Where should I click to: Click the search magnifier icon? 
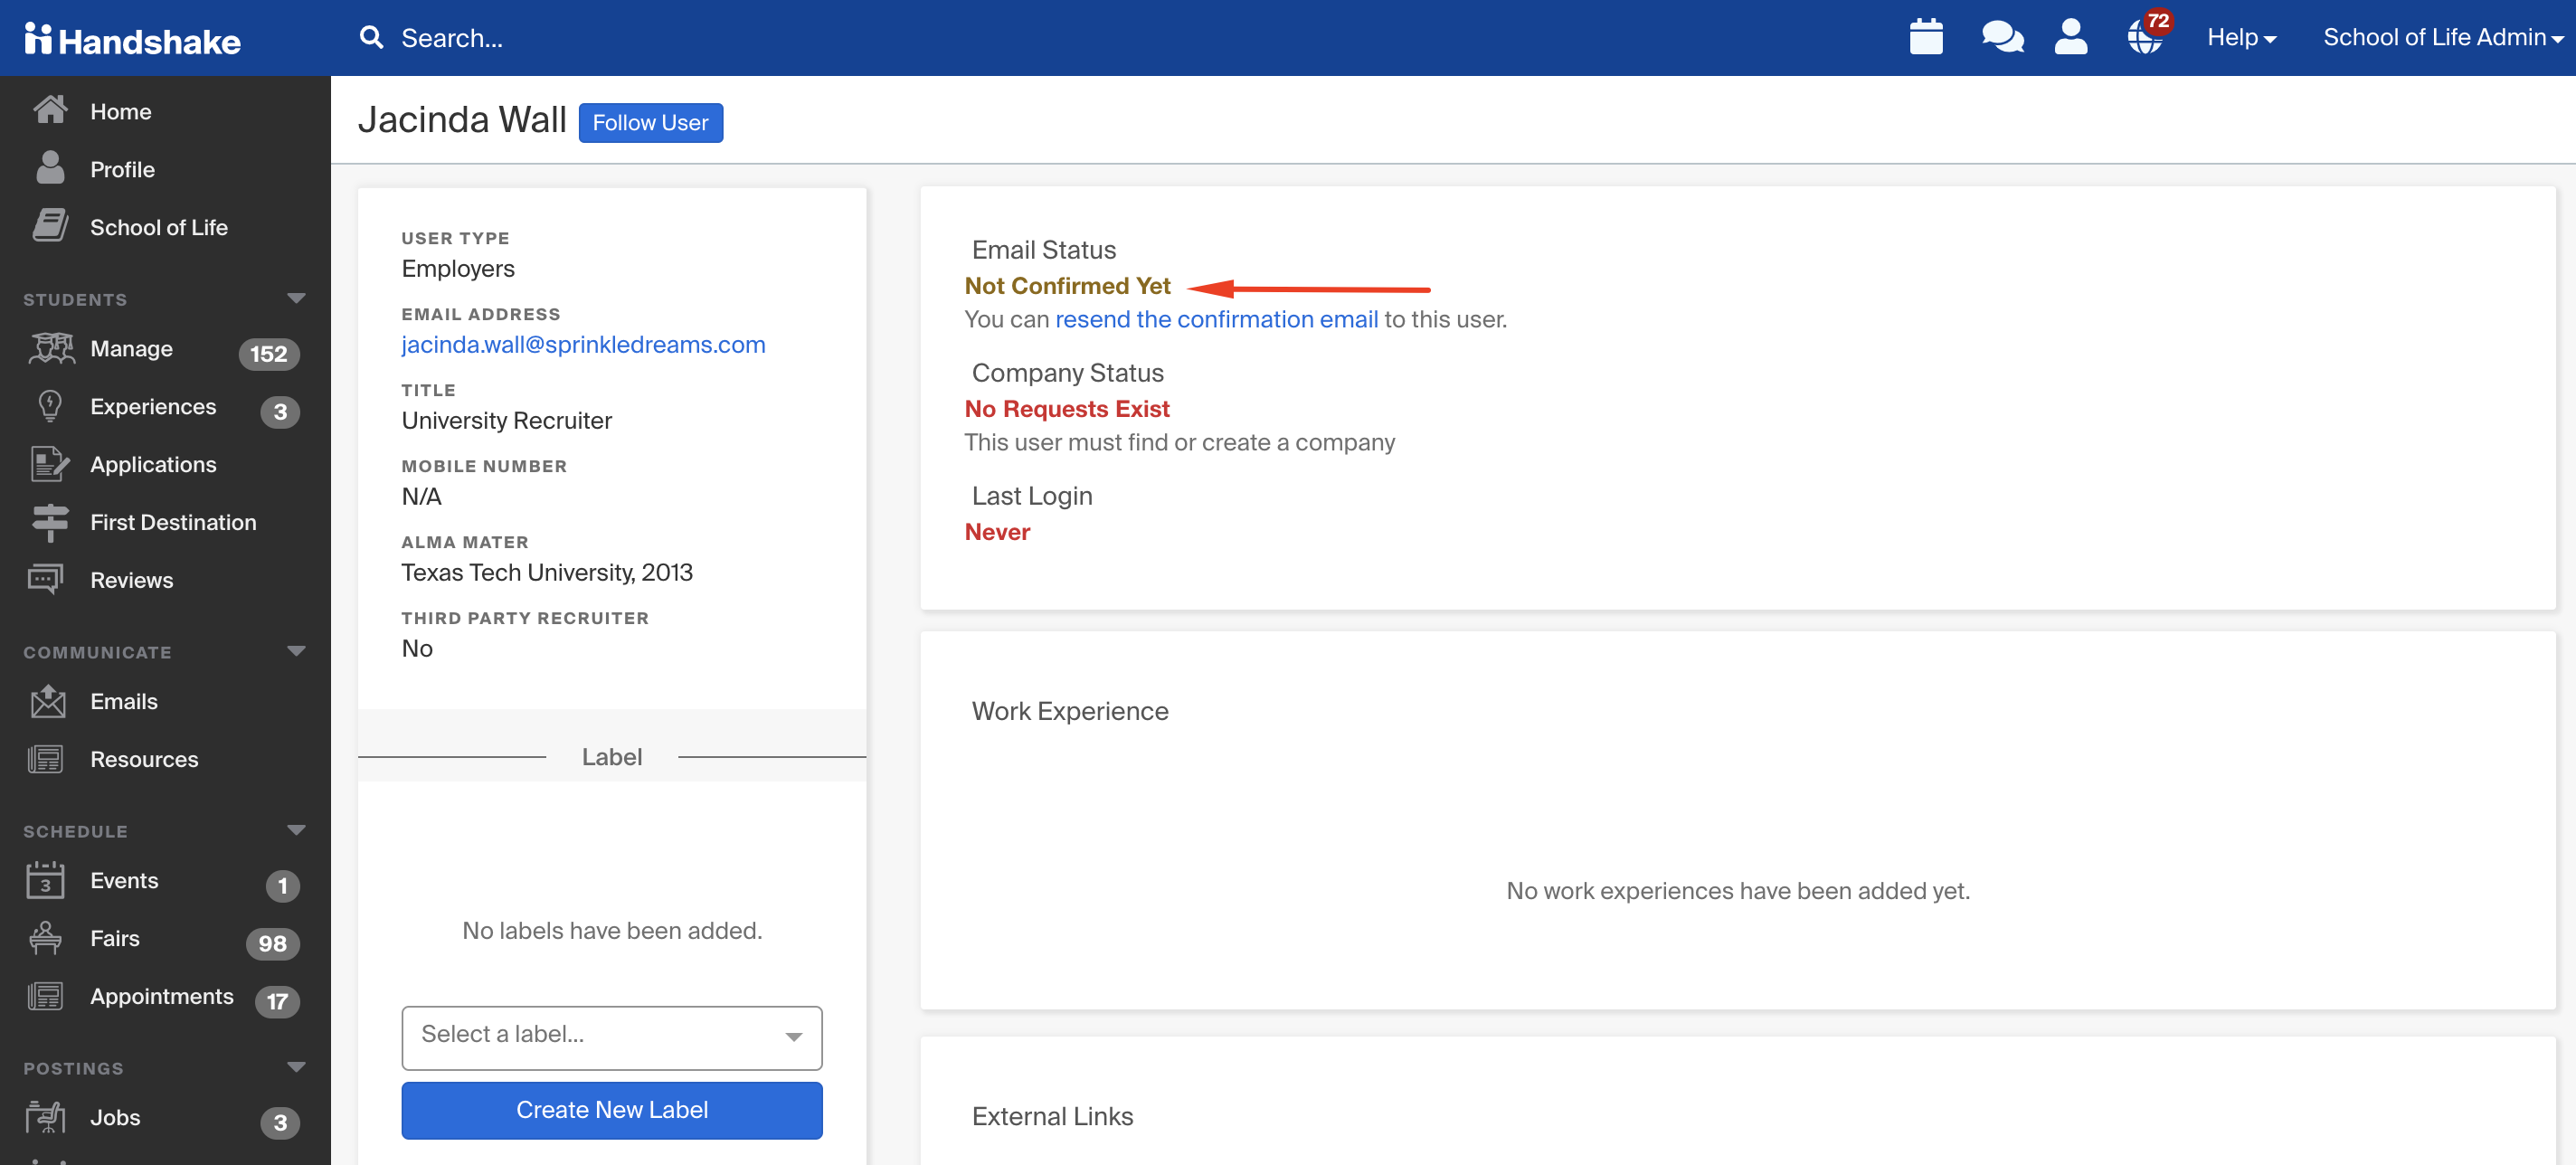point(371,38)
